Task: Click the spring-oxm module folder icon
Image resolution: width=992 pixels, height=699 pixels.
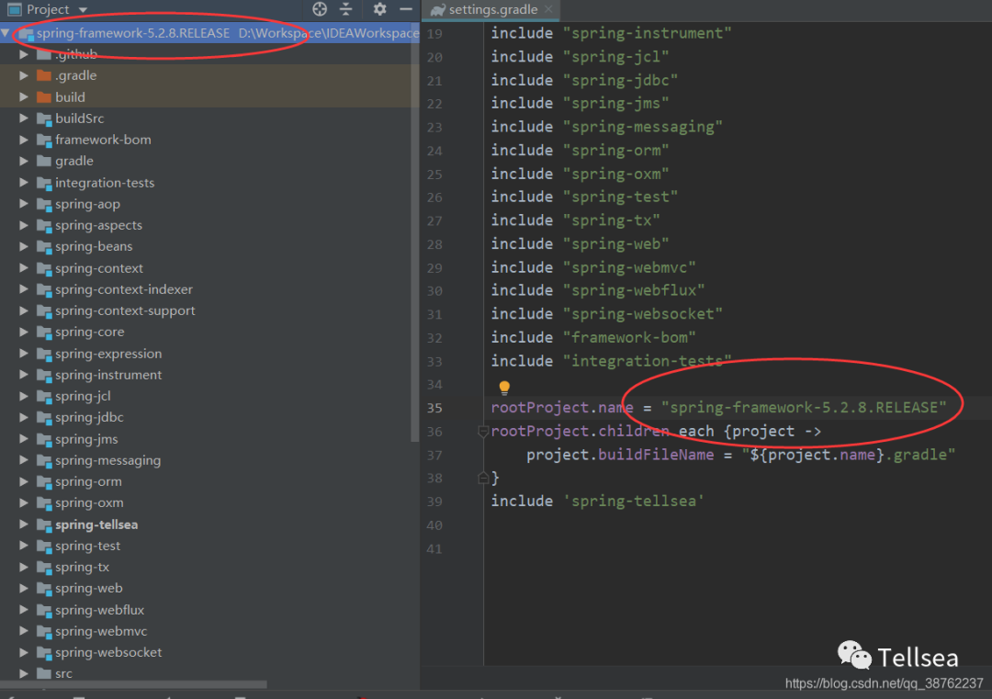Action: [44, 503]
